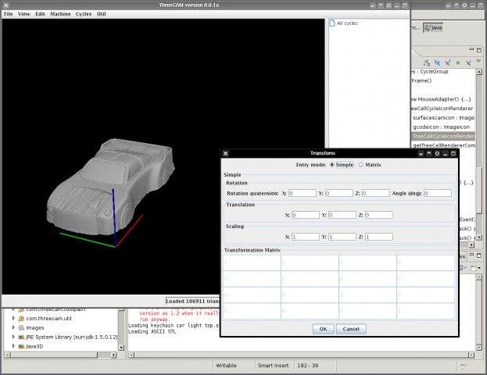The width and height of the screenshot is (487, 375).
Task: Open the View menu in ThreeCAM
Action: pyautogui.click(x=24, y=14)
